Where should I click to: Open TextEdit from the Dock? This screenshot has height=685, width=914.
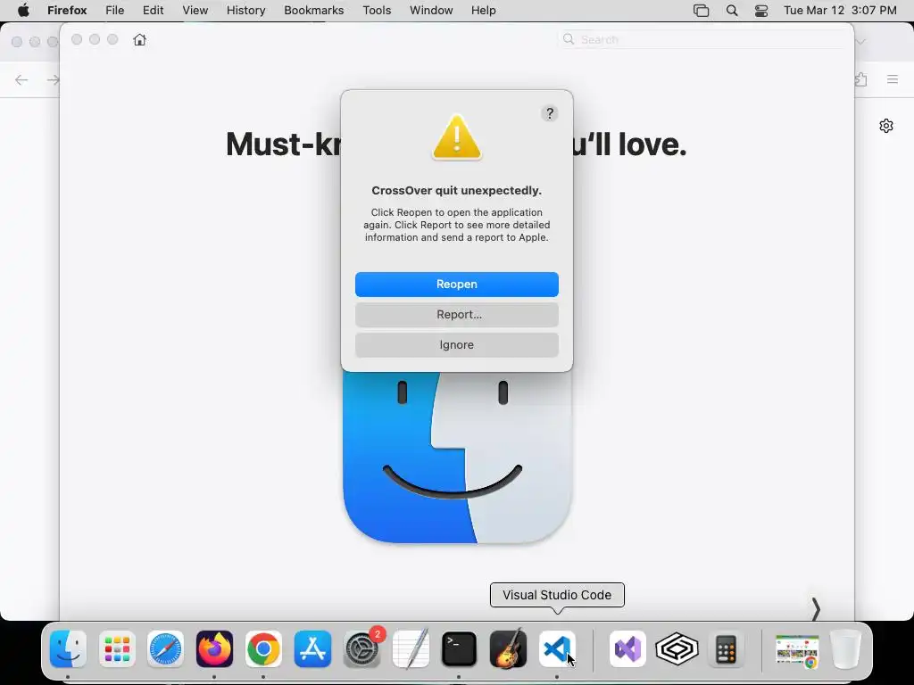coord(411,649)
